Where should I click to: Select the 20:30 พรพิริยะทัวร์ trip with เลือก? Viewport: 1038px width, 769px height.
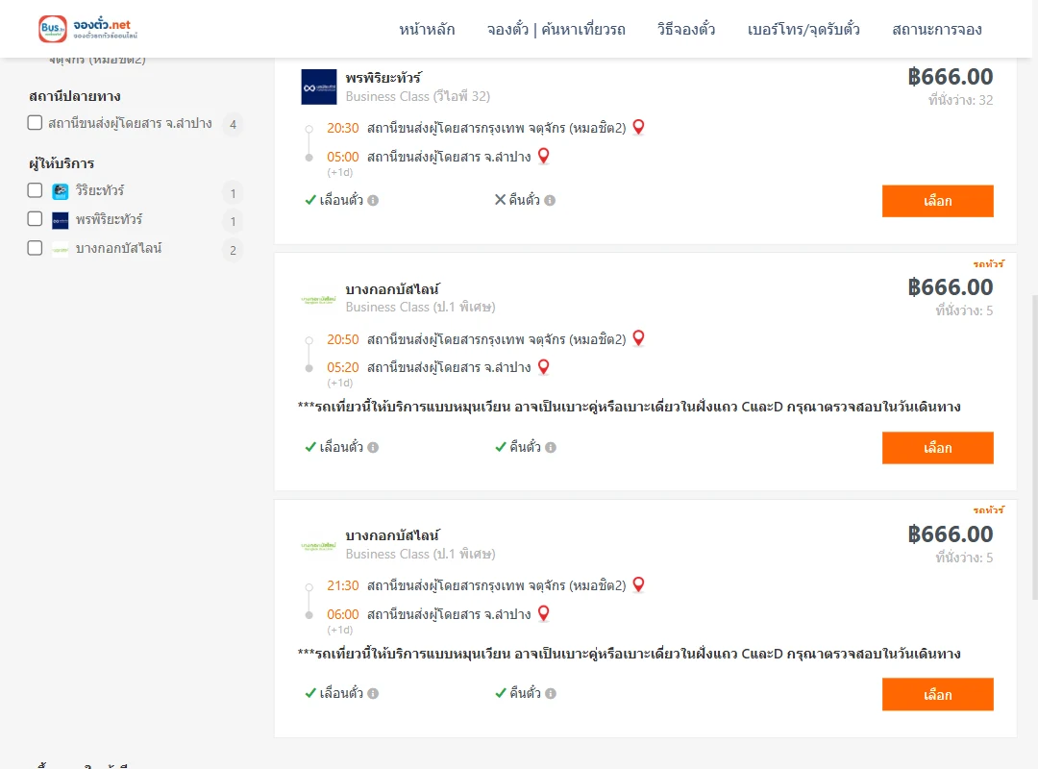[937, 201]
